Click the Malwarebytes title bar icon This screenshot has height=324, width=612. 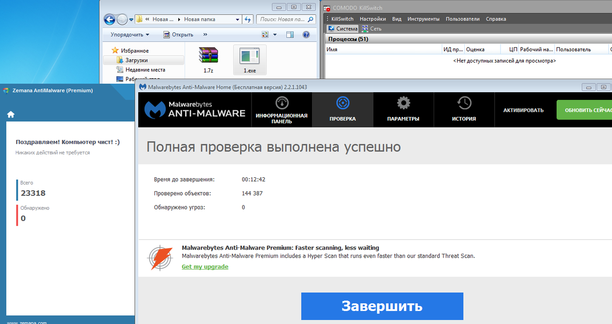[x=142, y=87]
